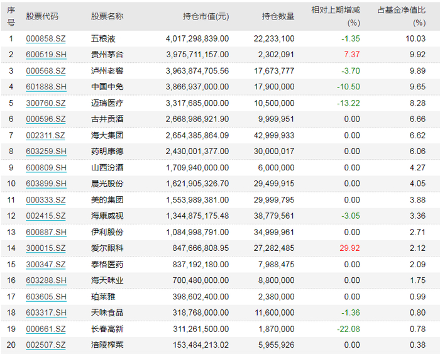
Task: Select market value 153,484,213.02
Action: coord(201,345)
